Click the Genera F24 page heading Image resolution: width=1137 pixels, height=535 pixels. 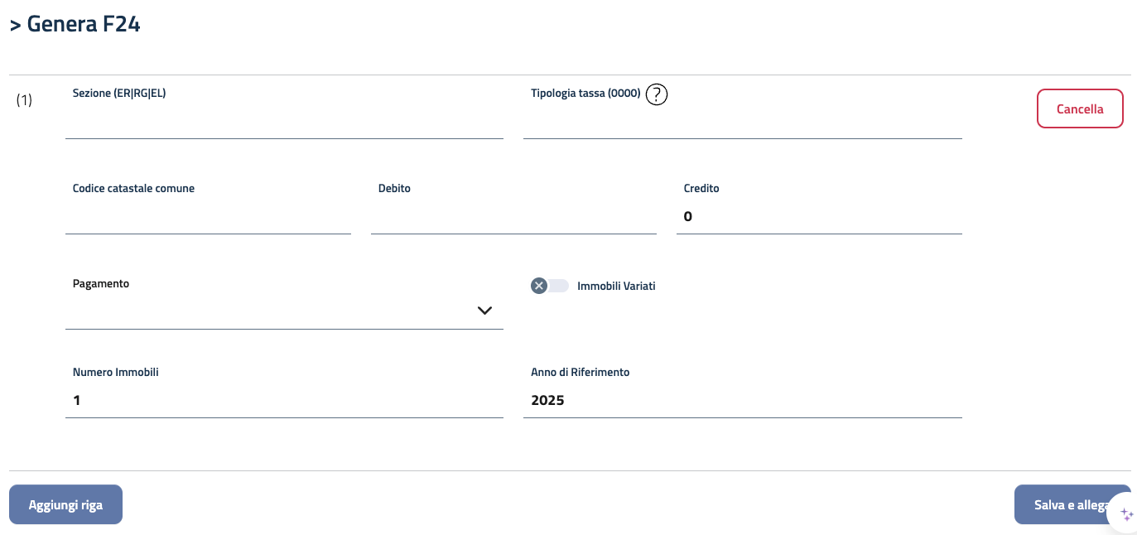[75, 24]
